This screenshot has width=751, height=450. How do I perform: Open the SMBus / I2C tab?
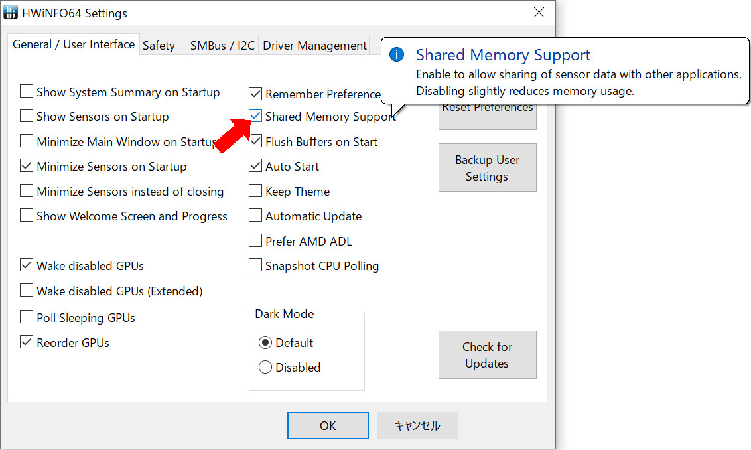222,46
